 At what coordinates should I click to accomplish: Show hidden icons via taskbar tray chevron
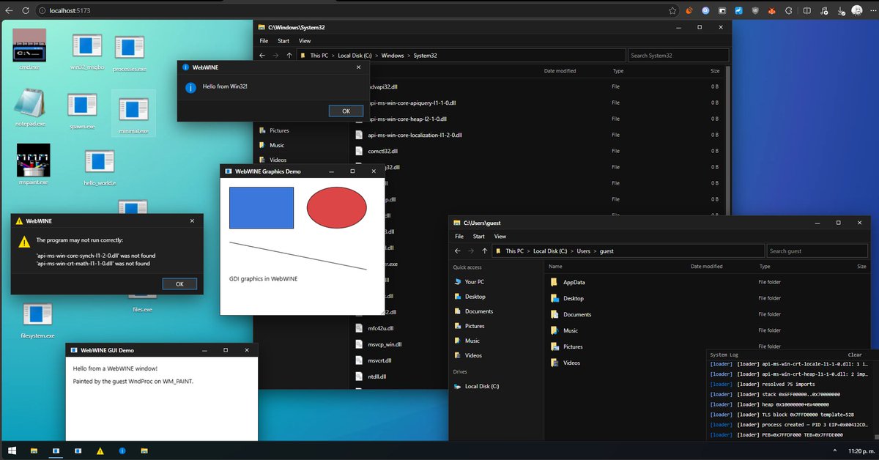coord(834,450)
